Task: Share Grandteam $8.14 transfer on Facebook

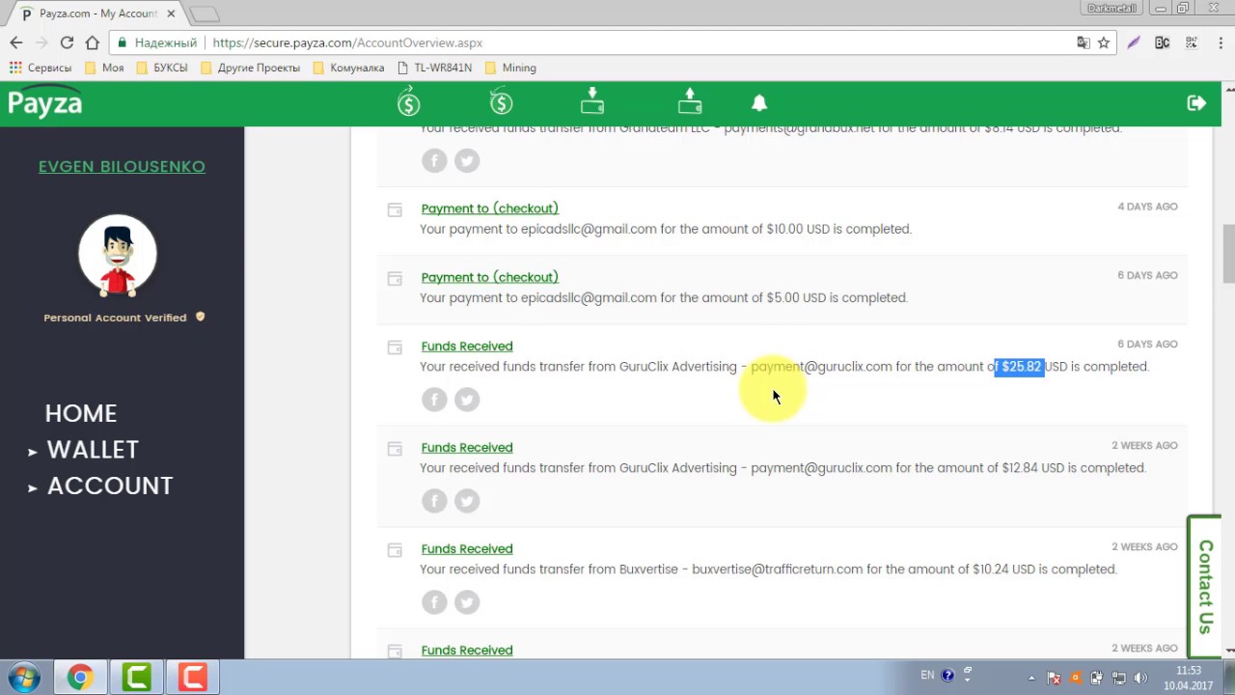Action: (x=434, y=160)
